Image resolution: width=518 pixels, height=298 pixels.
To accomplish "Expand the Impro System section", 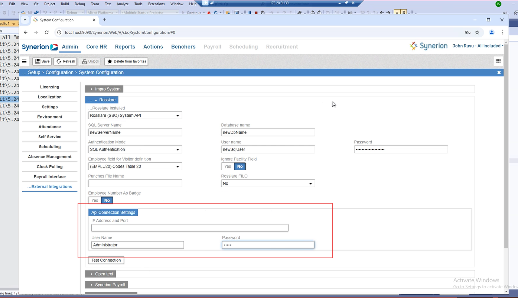I will coord(104,89).
